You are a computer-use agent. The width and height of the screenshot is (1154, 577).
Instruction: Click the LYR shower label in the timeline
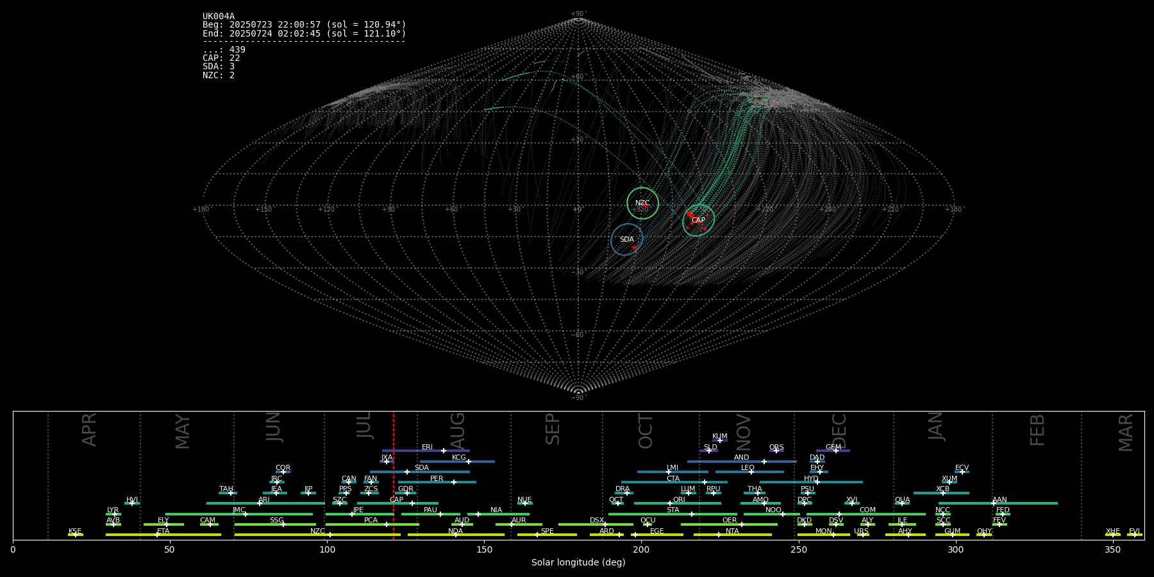click(x=113, y=510)
